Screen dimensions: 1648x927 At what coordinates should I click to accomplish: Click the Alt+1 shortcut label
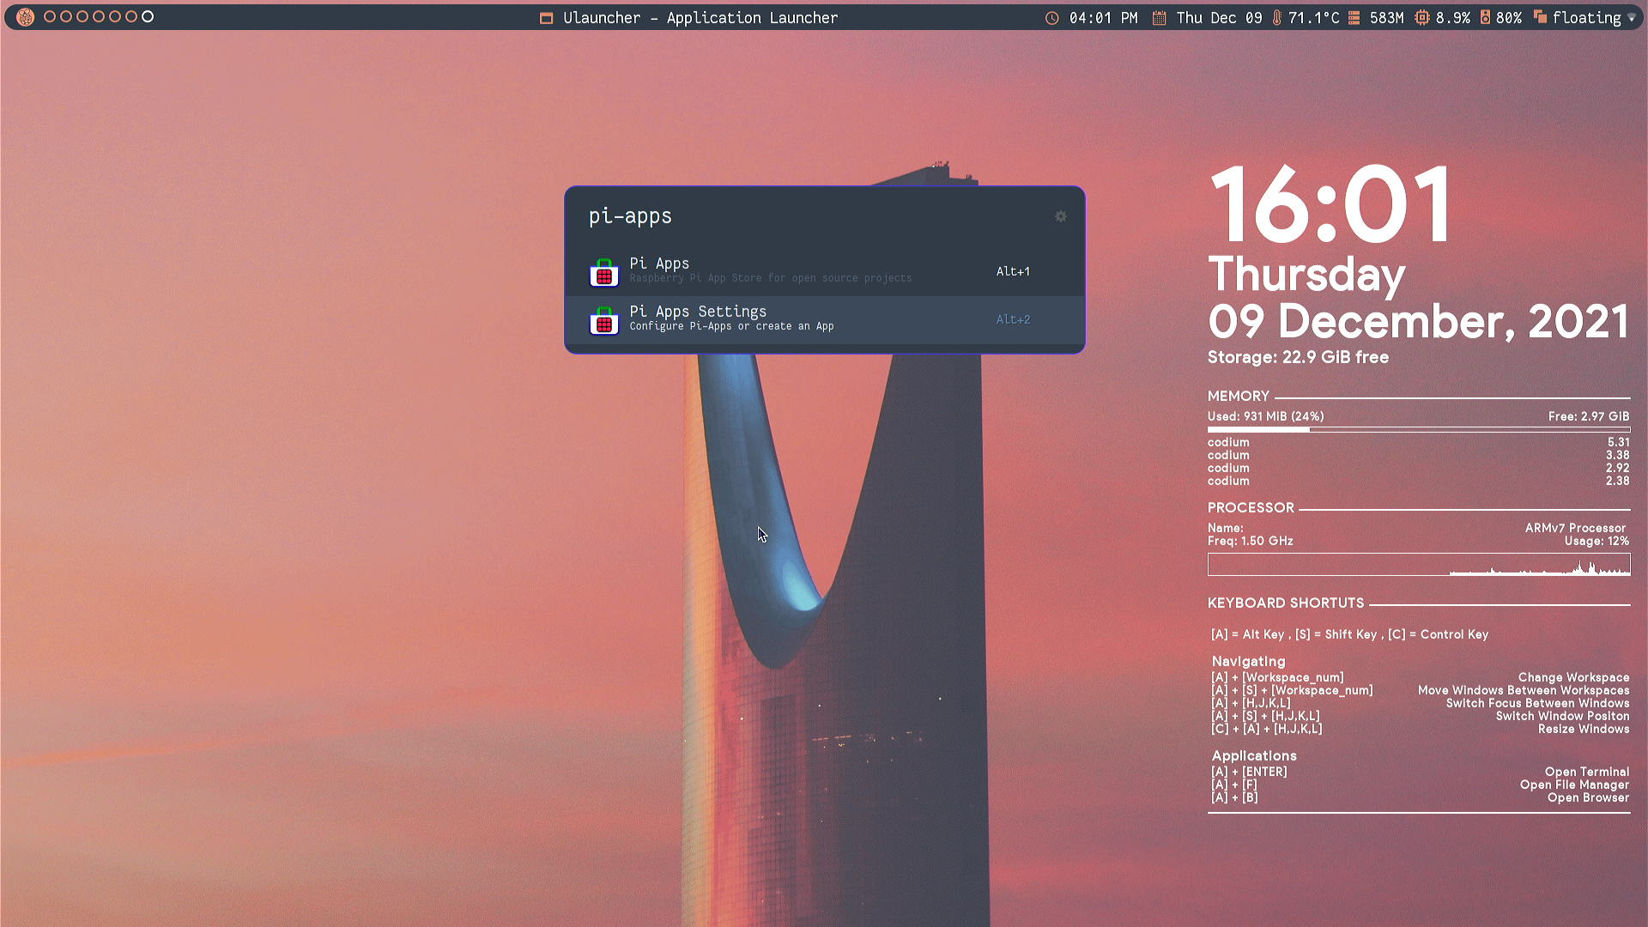(x=1013, y=271)
